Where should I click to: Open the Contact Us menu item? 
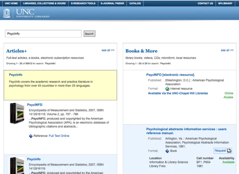(205, 3)
